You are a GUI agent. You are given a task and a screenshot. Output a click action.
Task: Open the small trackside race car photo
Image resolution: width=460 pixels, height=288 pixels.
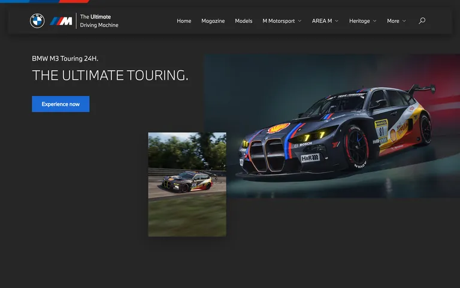[x=187, y=184]
